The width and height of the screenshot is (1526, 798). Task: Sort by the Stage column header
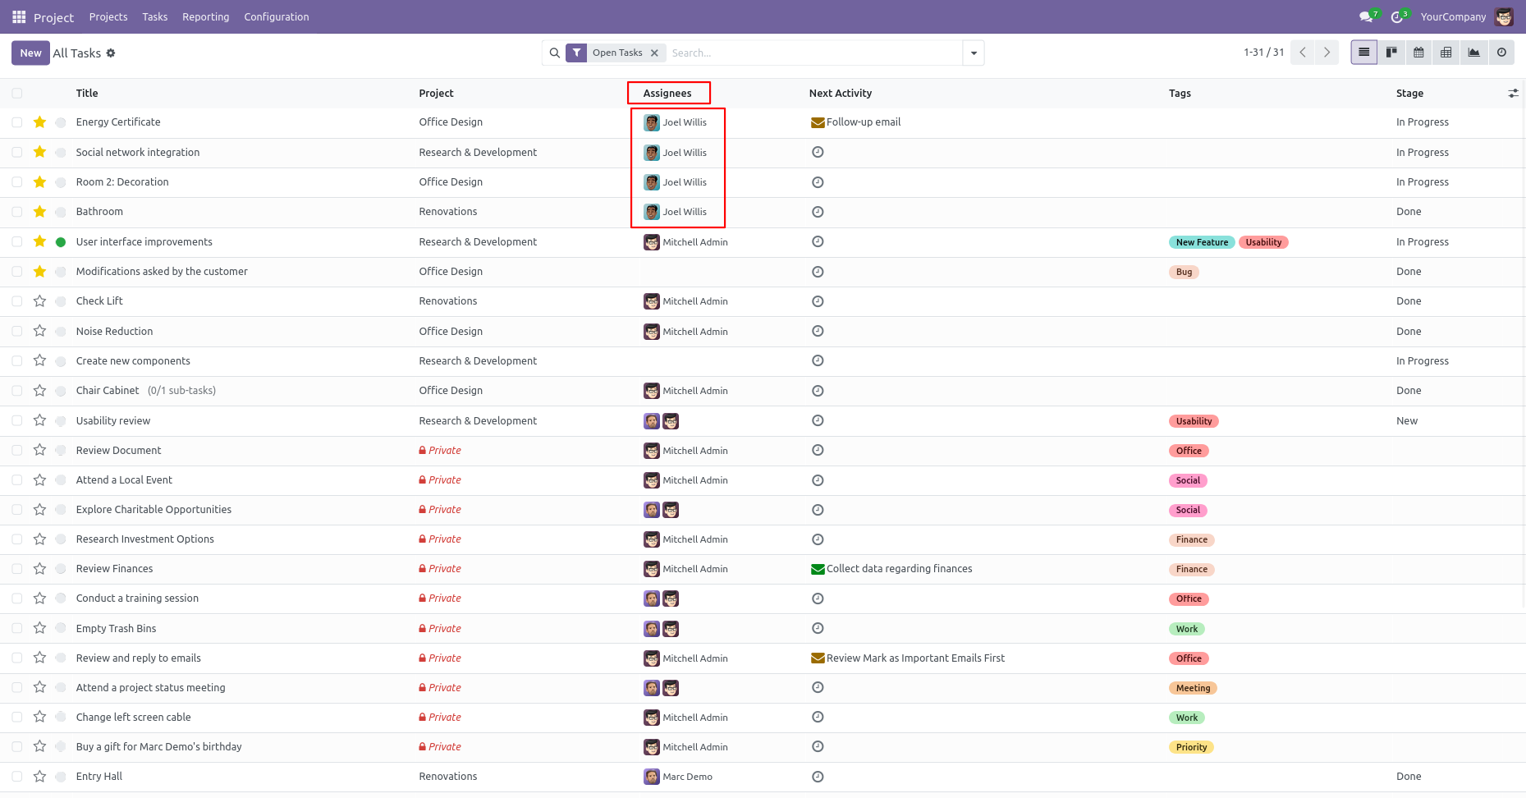pyautogui.click(x=1409, y=94)
